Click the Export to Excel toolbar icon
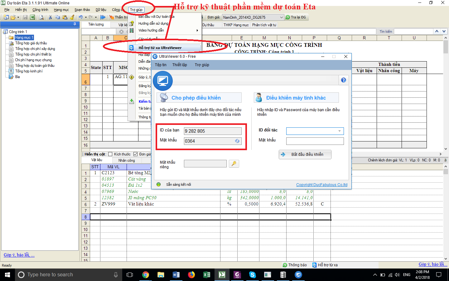Viewport: 449px width, 281px height. 32,17
